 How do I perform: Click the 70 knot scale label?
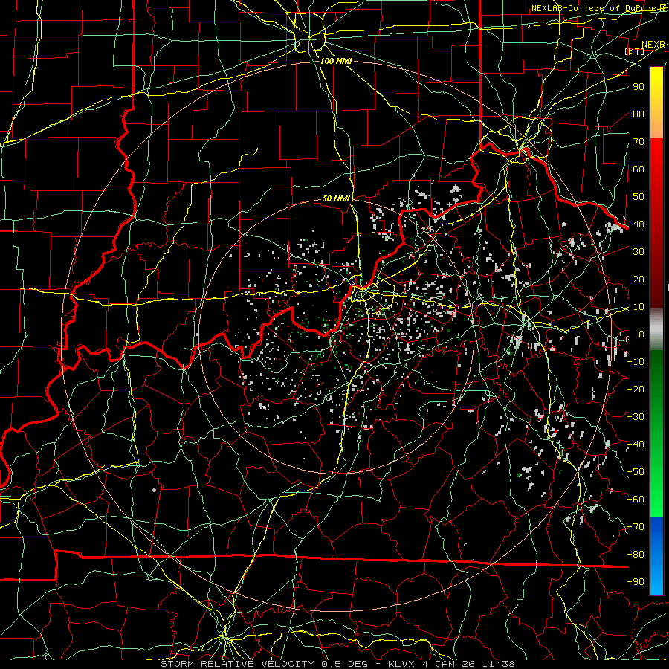(639, 142)
